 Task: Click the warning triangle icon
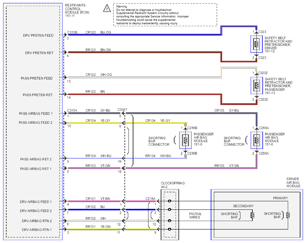107,8
